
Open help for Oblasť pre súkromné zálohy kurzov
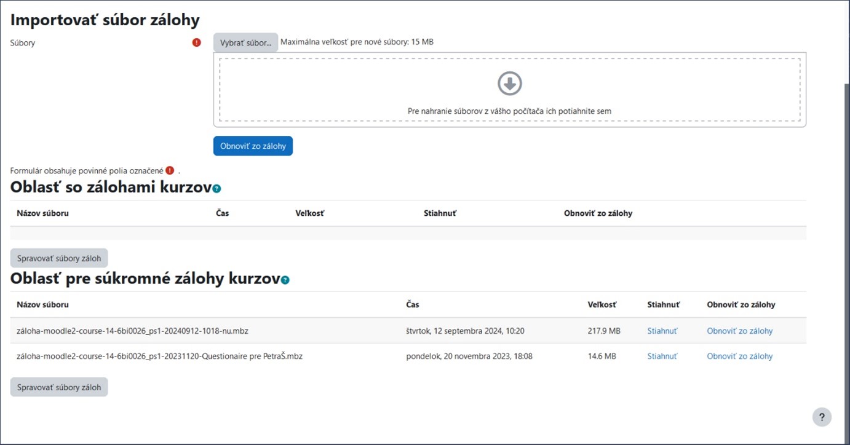coord(285,280)
